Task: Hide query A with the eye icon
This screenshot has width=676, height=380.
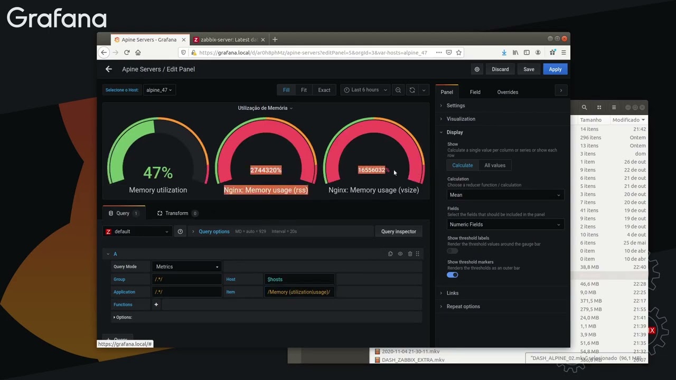Action: 400,254
